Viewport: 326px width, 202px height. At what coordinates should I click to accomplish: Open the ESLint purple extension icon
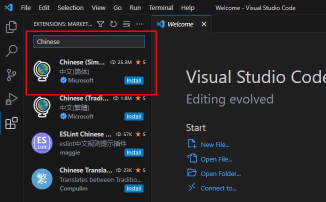(x=42, y=143)
